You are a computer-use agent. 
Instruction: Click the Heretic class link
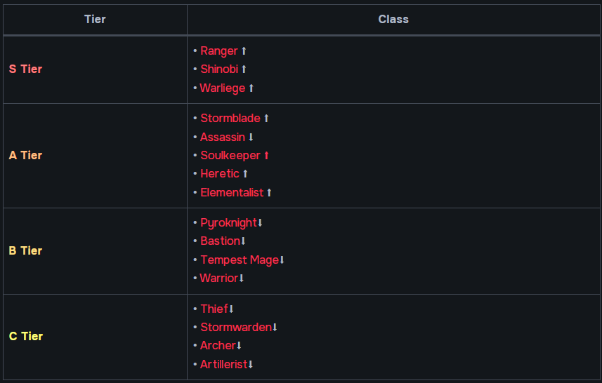[220, 174]
